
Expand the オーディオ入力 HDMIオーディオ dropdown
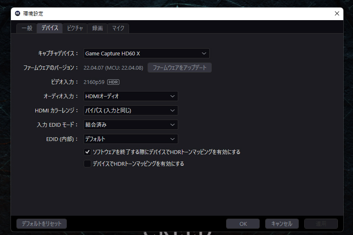tap(131, 96)
